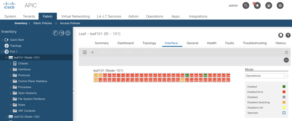
Task: Expand leaf102 (Node-102) node
Action: (x=7, y=117)
